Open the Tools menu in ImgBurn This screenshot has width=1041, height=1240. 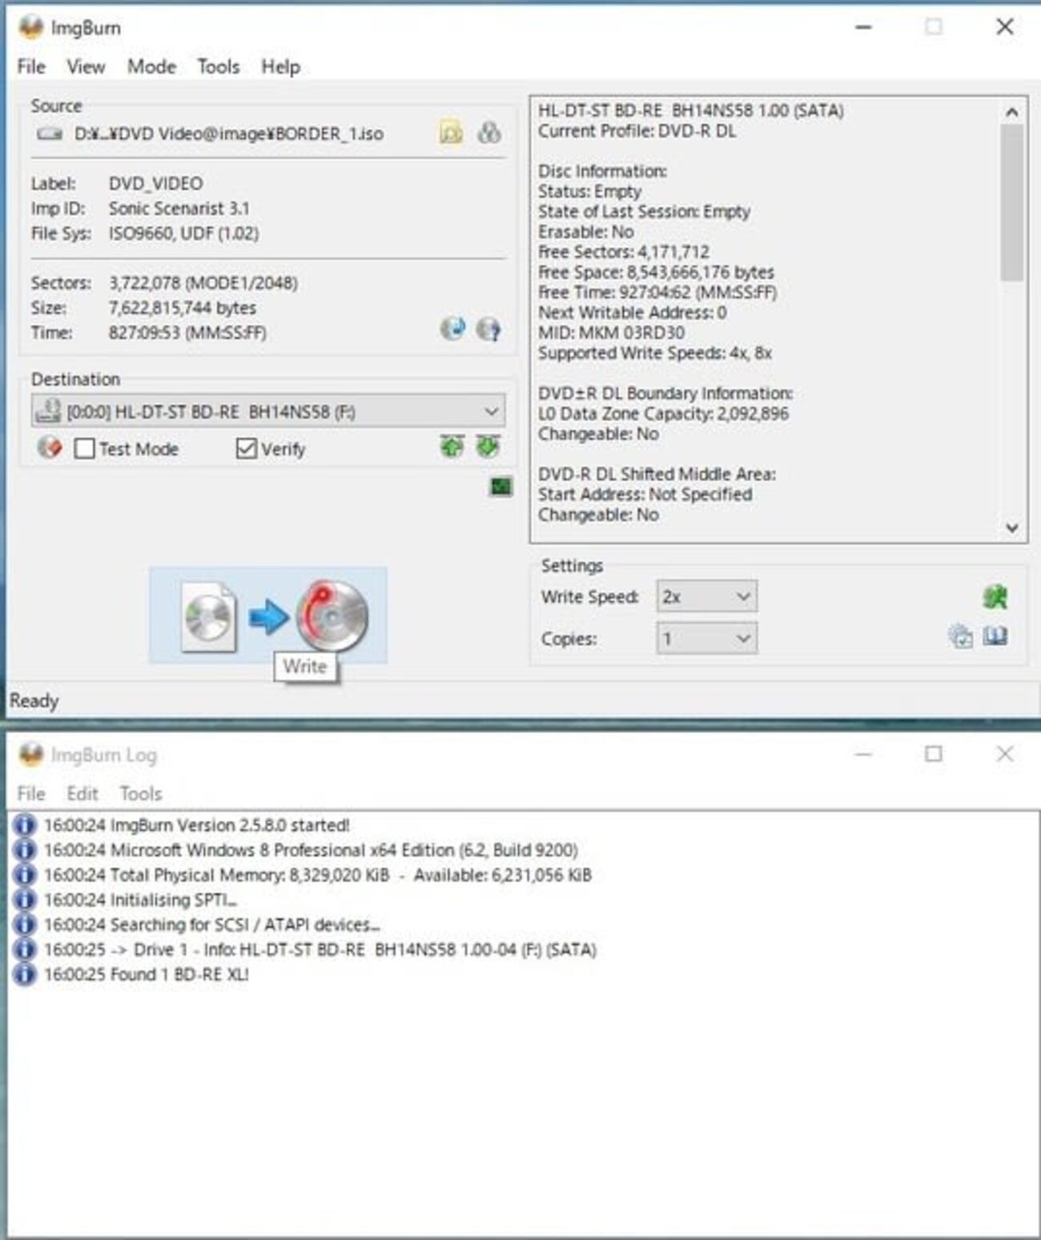(219, 67)
